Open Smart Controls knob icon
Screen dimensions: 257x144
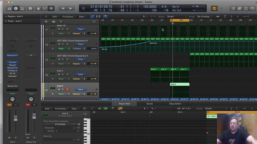coord(38,9)
